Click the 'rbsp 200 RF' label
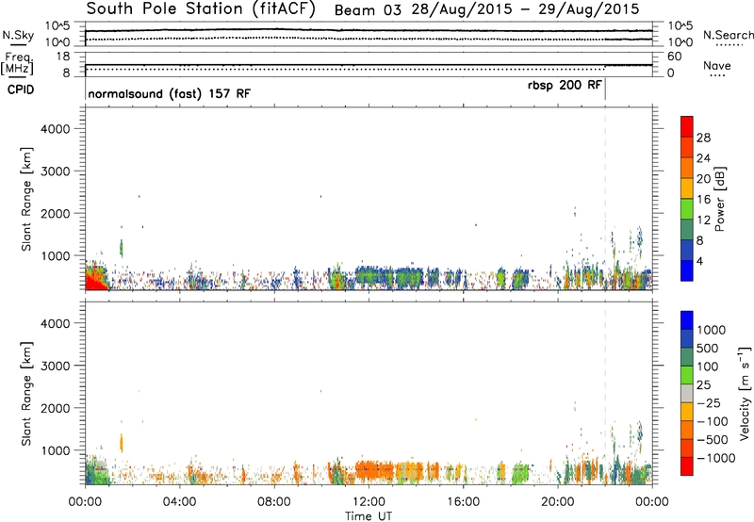This screenshot has height=522, width=754. (565, 86)
